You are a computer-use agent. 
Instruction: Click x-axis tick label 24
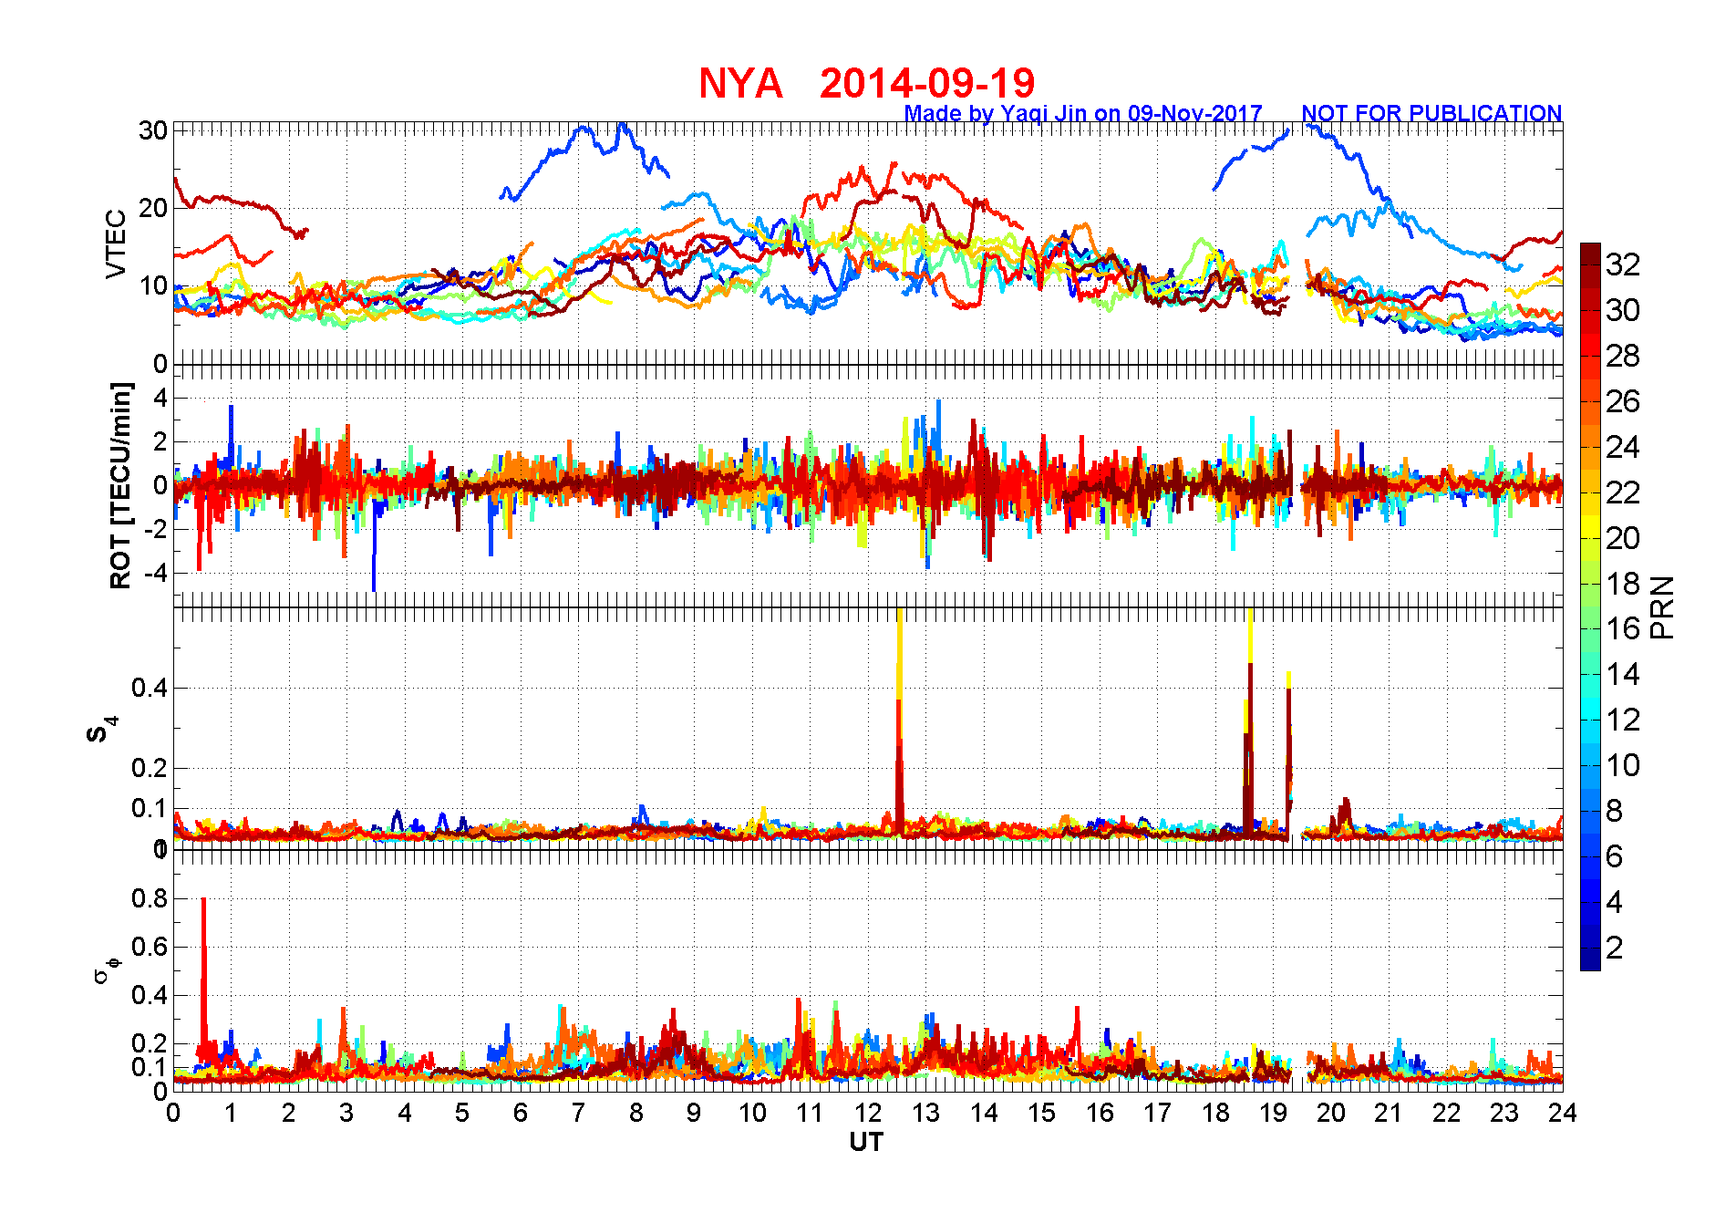click(x=1563, y=1113)
